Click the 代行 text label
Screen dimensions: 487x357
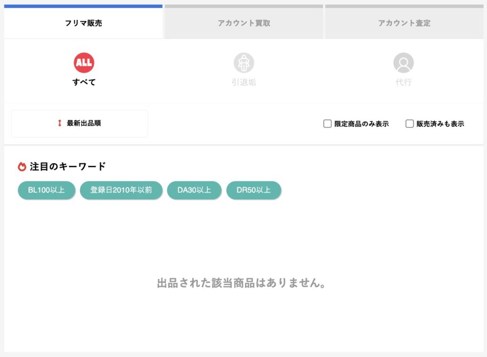point(403,82)
